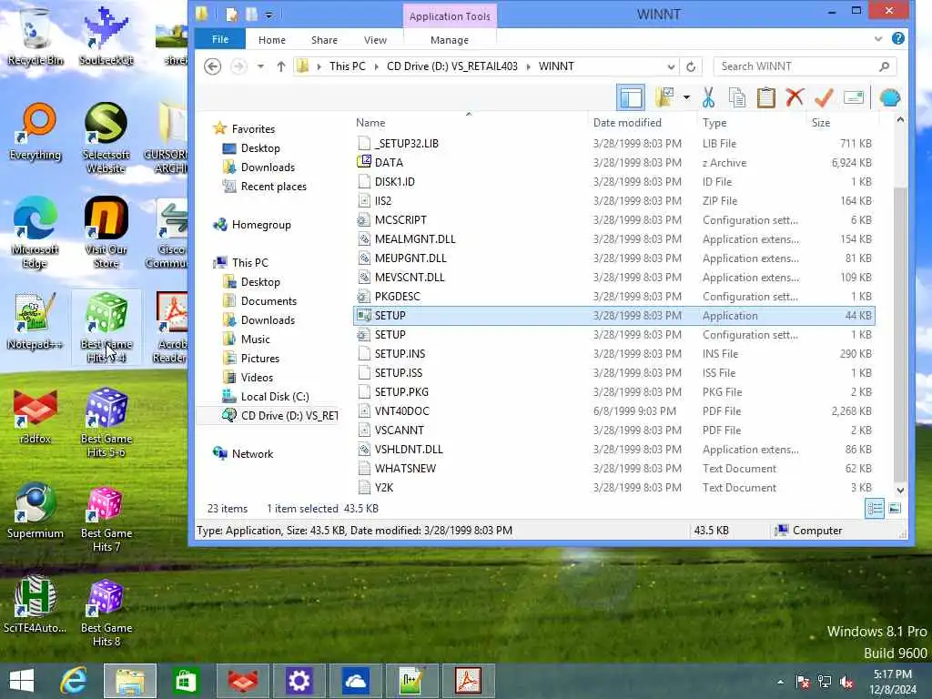Sort by the Size column header
The image size is (932, 699).
click(x=820, y=123)
